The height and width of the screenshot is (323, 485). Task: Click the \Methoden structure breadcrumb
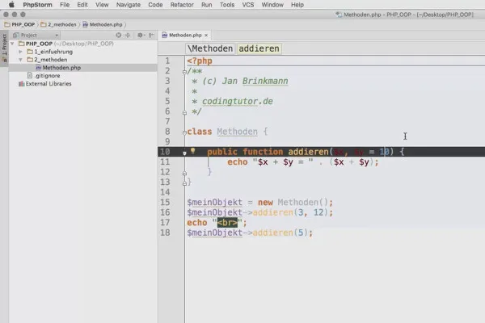210,48
